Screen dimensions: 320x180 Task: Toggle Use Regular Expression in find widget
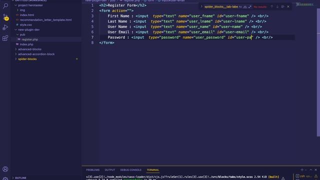[x=250, y=6]
